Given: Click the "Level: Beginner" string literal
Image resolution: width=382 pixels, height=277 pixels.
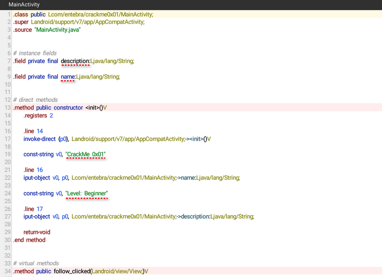Looking at the screenshot, I should pos(87,193).
